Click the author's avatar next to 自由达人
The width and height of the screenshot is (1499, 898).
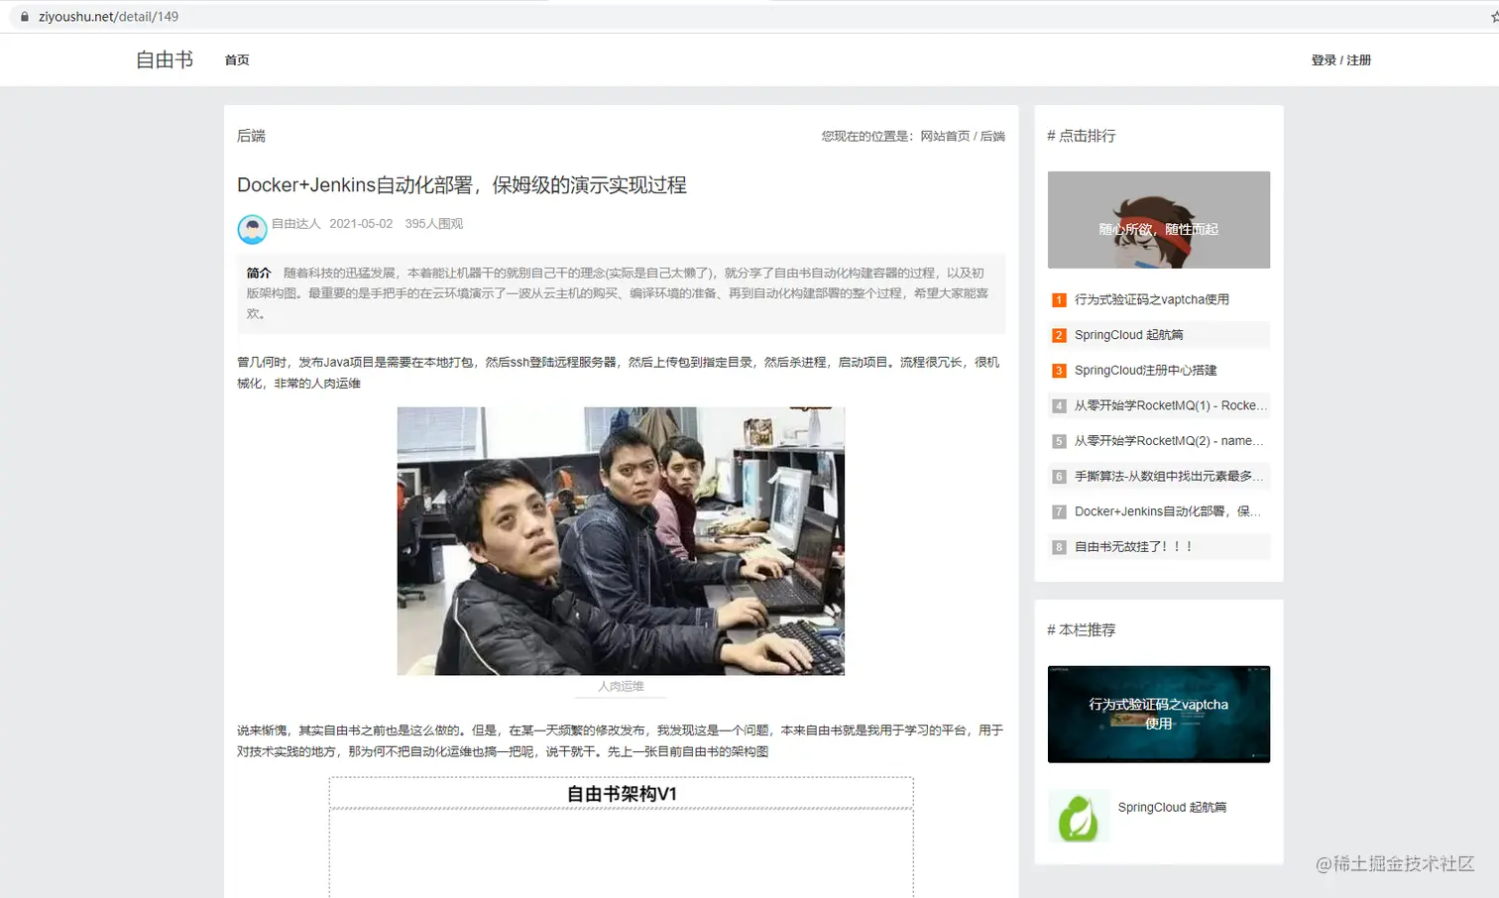[x=253, y=229]
